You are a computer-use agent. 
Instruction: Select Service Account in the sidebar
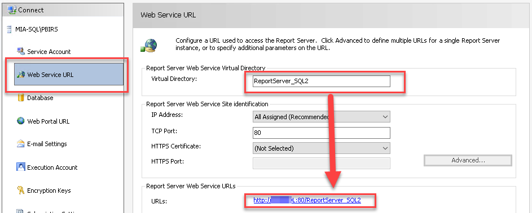(49, 52)
